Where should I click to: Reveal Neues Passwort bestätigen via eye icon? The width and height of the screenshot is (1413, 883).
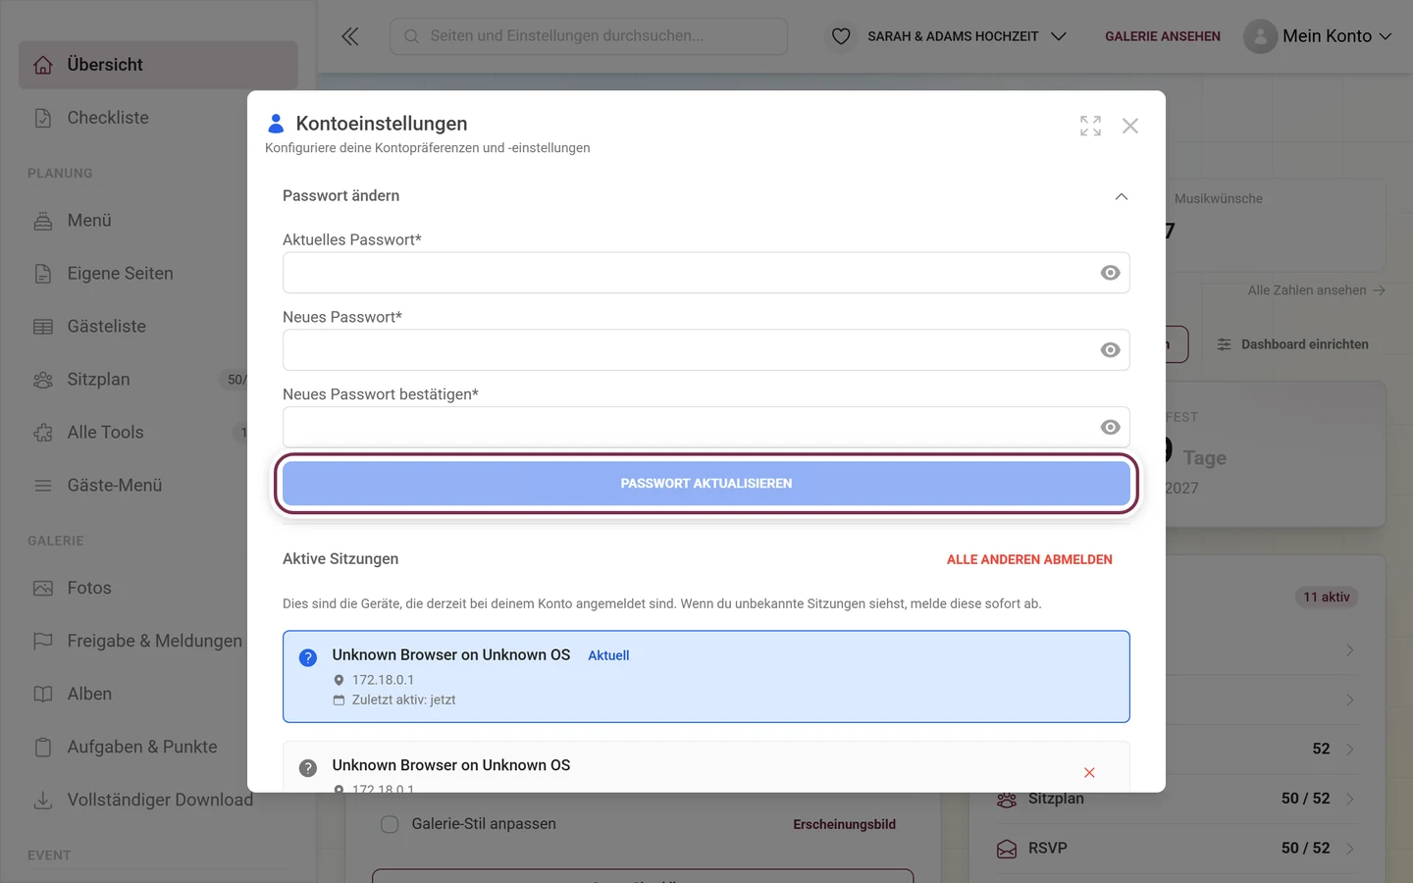[x=1110, y=427]
